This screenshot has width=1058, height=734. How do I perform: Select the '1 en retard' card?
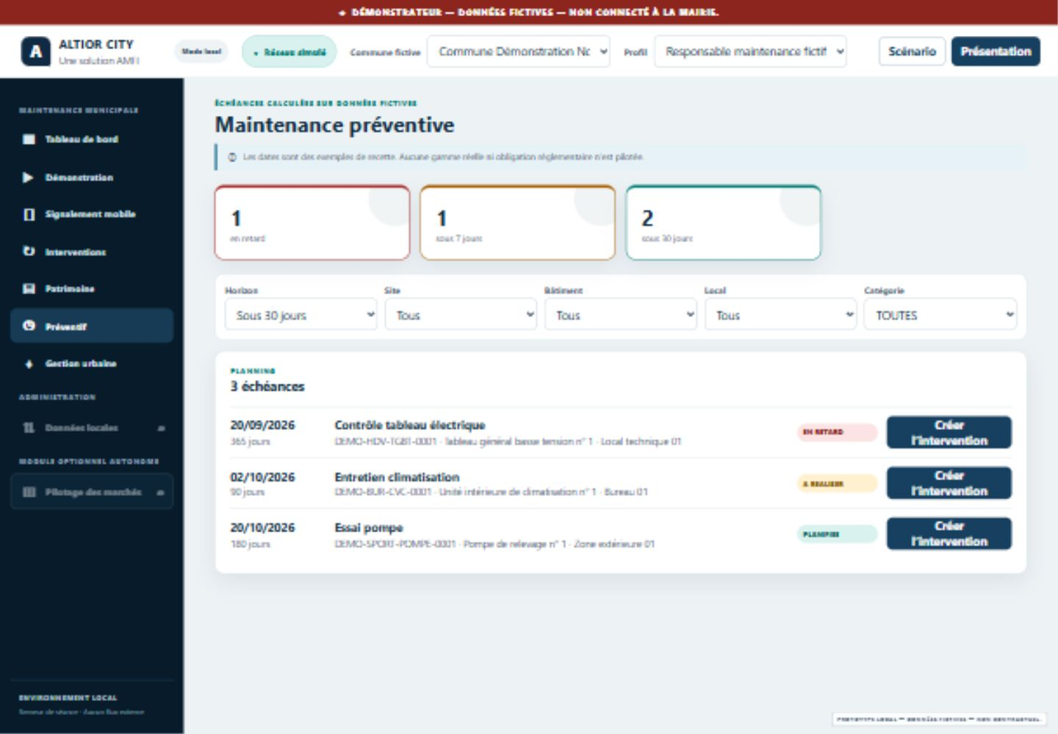(x=312, y=222)
